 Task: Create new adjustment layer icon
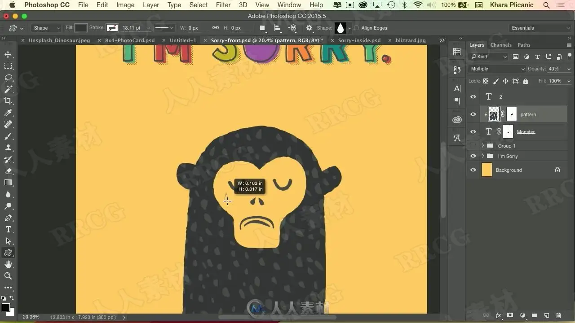pos(522,315)
